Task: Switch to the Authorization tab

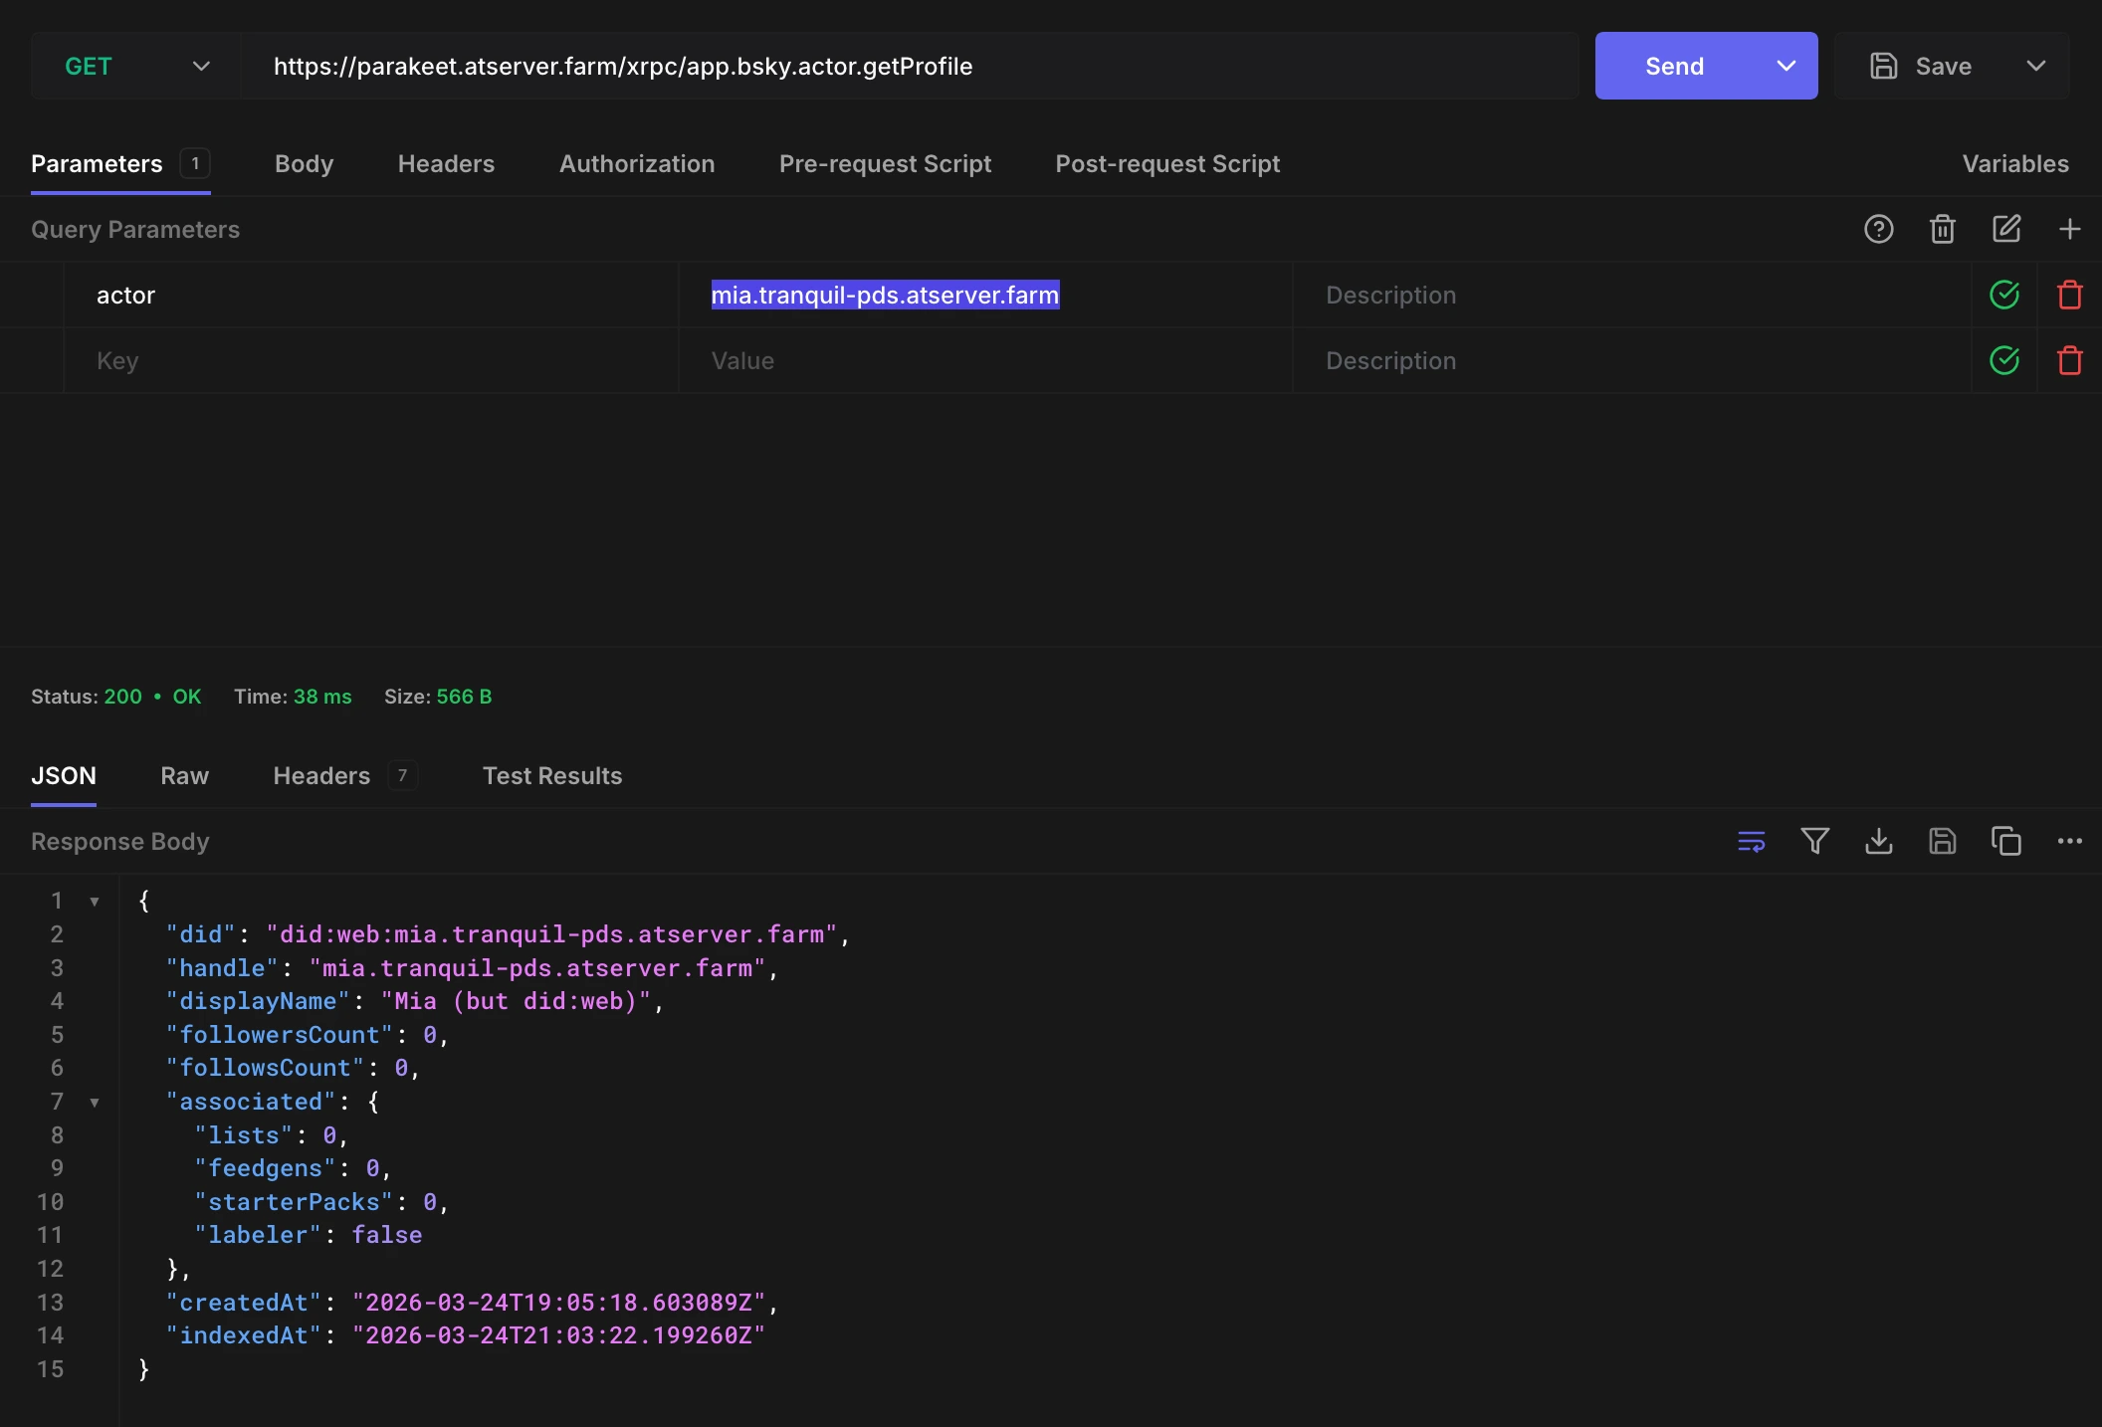Action: pyautogui.click(x=636, y=164)
